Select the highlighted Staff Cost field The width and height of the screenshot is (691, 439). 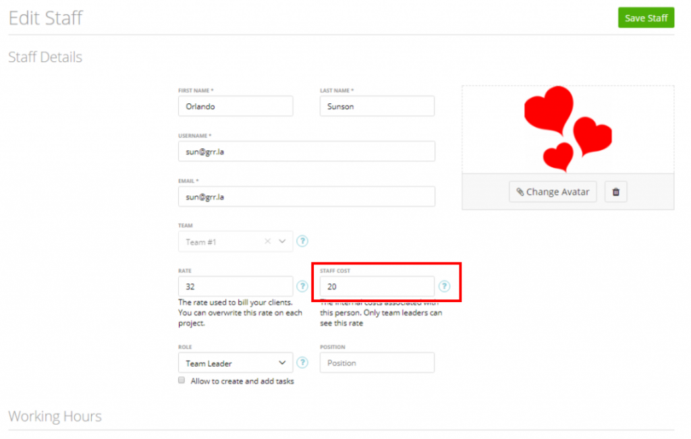point(377,286)
